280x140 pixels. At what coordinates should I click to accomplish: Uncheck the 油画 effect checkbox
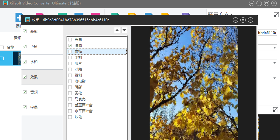70,46
